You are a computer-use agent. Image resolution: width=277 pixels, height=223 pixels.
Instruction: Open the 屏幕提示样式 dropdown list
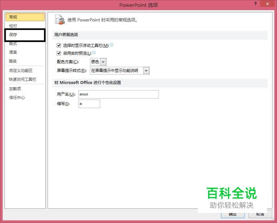[x=146, y=71]
